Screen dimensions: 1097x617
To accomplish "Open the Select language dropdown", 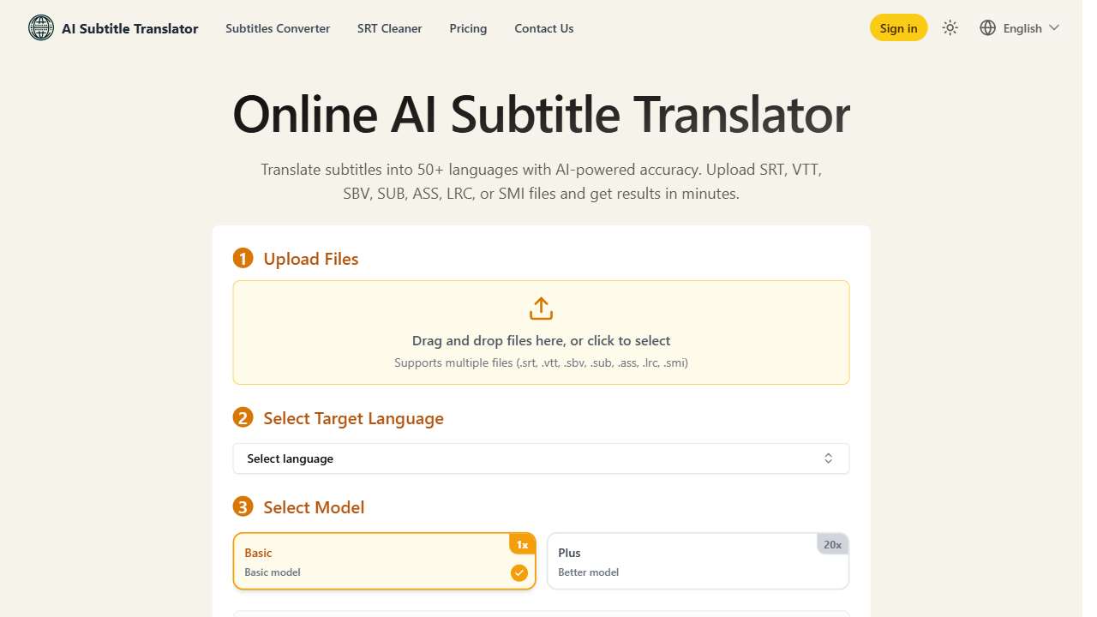I will click(x=540, y=458).
